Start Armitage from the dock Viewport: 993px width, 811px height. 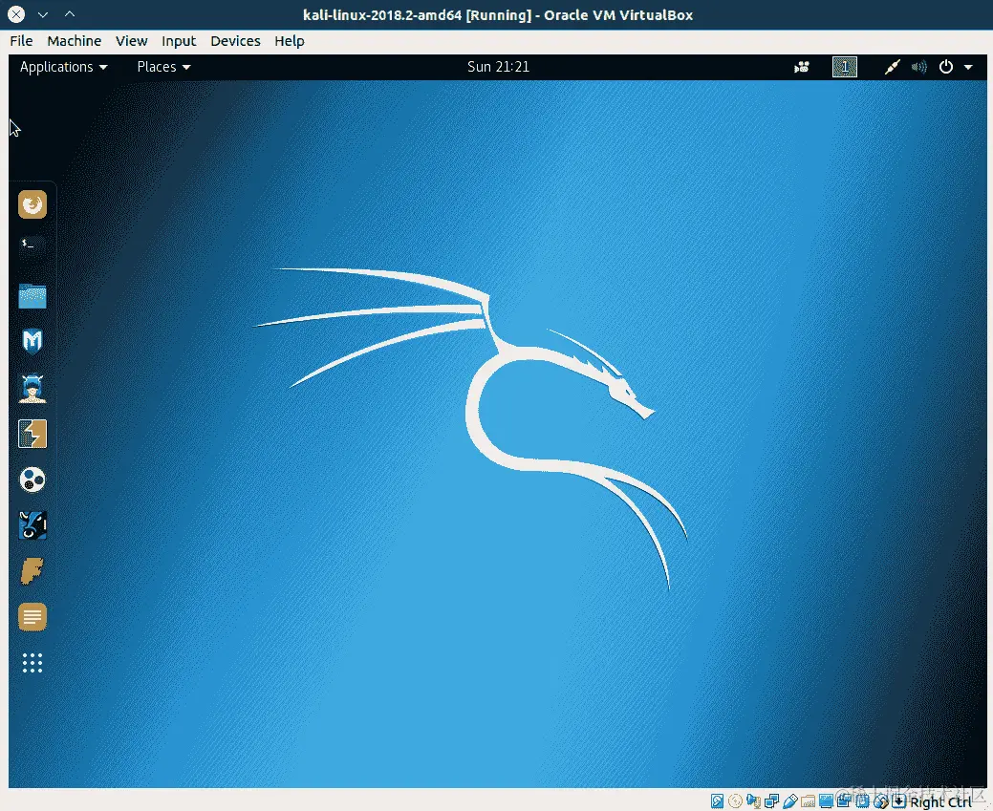point(32,388)
